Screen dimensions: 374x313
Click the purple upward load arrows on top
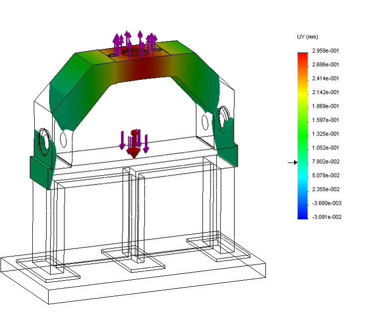click(x=135, y=44)
